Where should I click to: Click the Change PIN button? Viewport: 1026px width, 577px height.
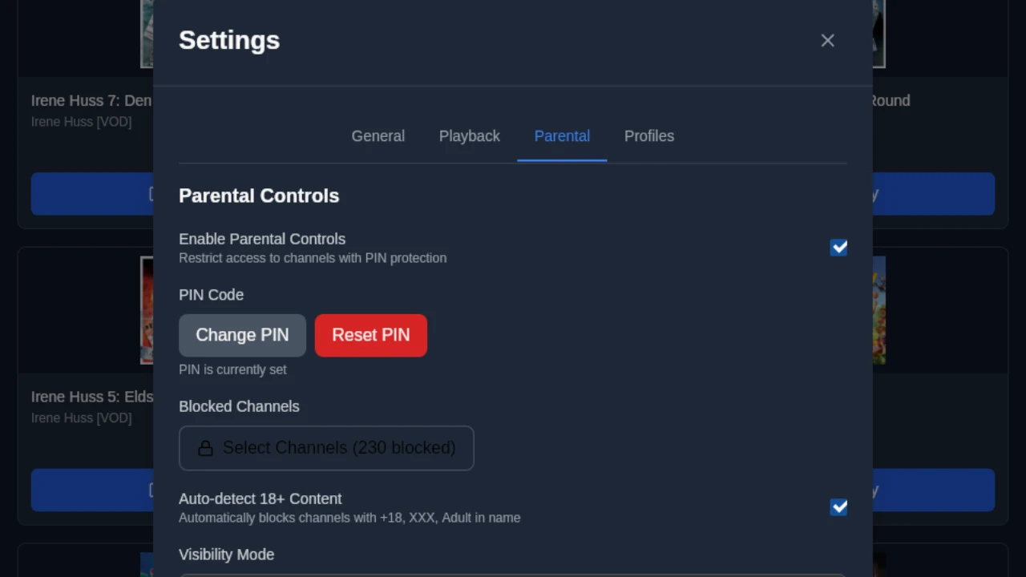pyautogui.click(x=242, y=335)
